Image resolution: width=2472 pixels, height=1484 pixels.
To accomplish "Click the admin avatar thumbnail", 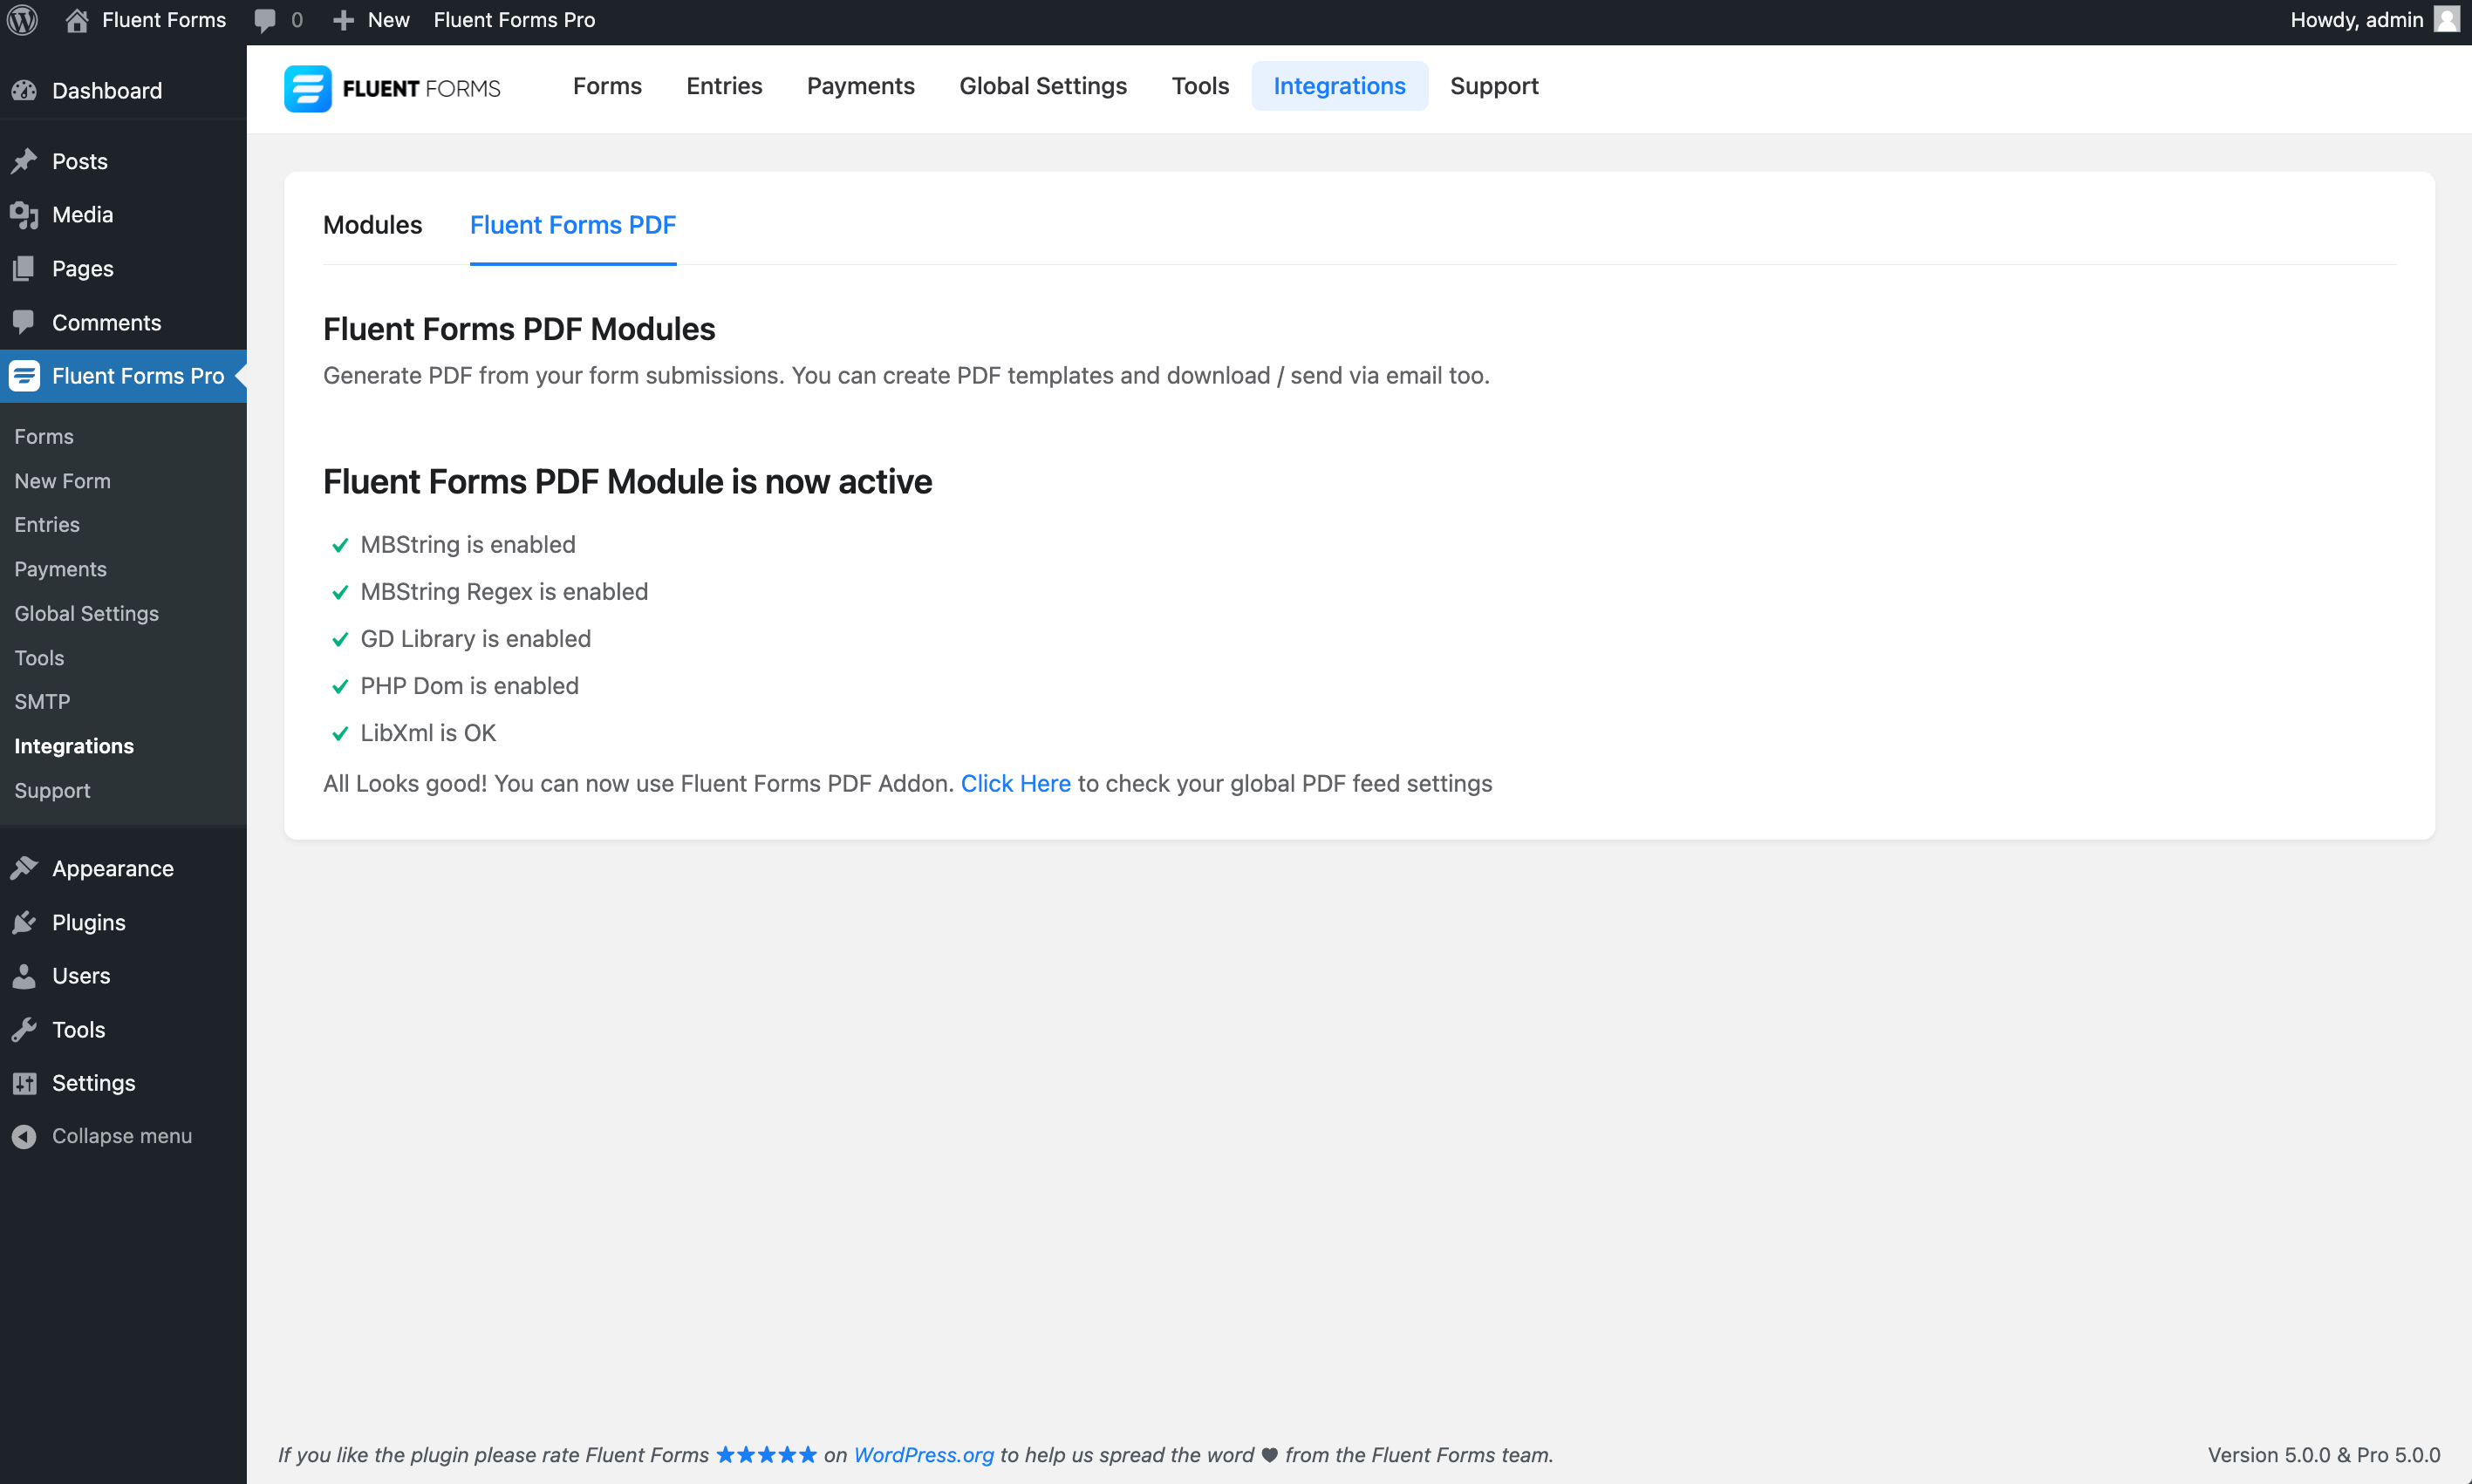I will pyautogui.click(x=2446, y=20).
